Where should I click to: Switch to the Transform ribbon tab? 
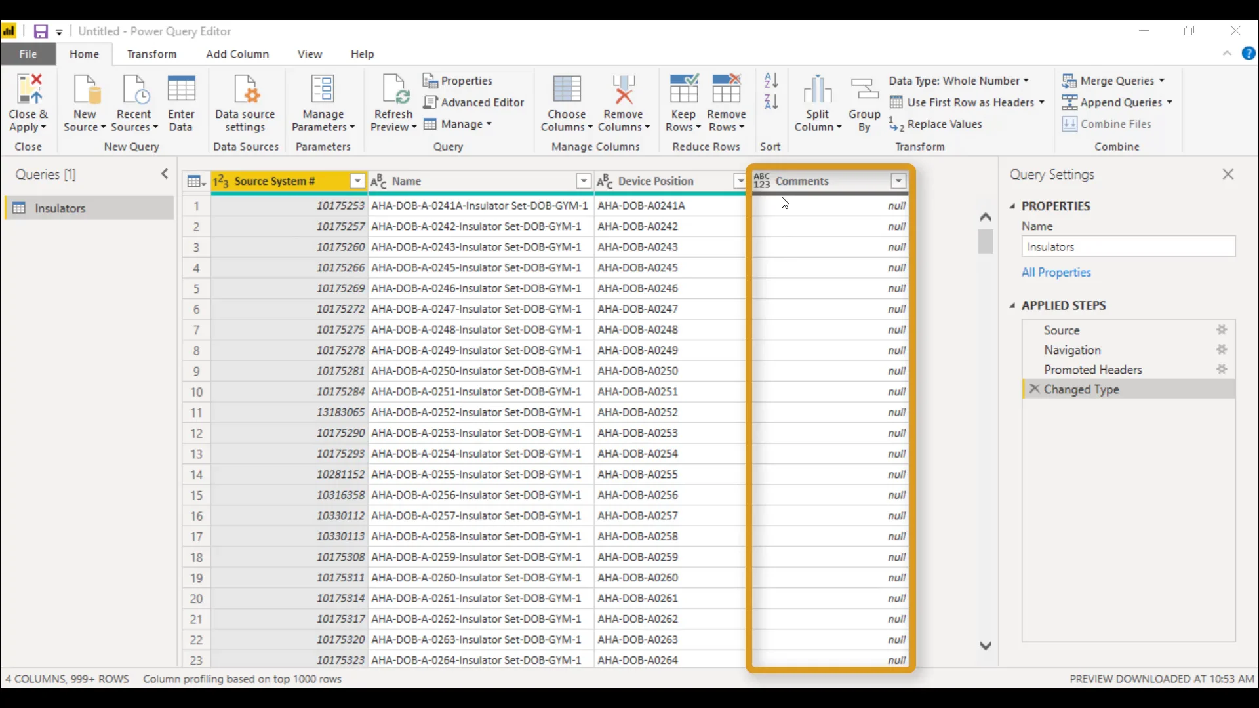point(151,54)
